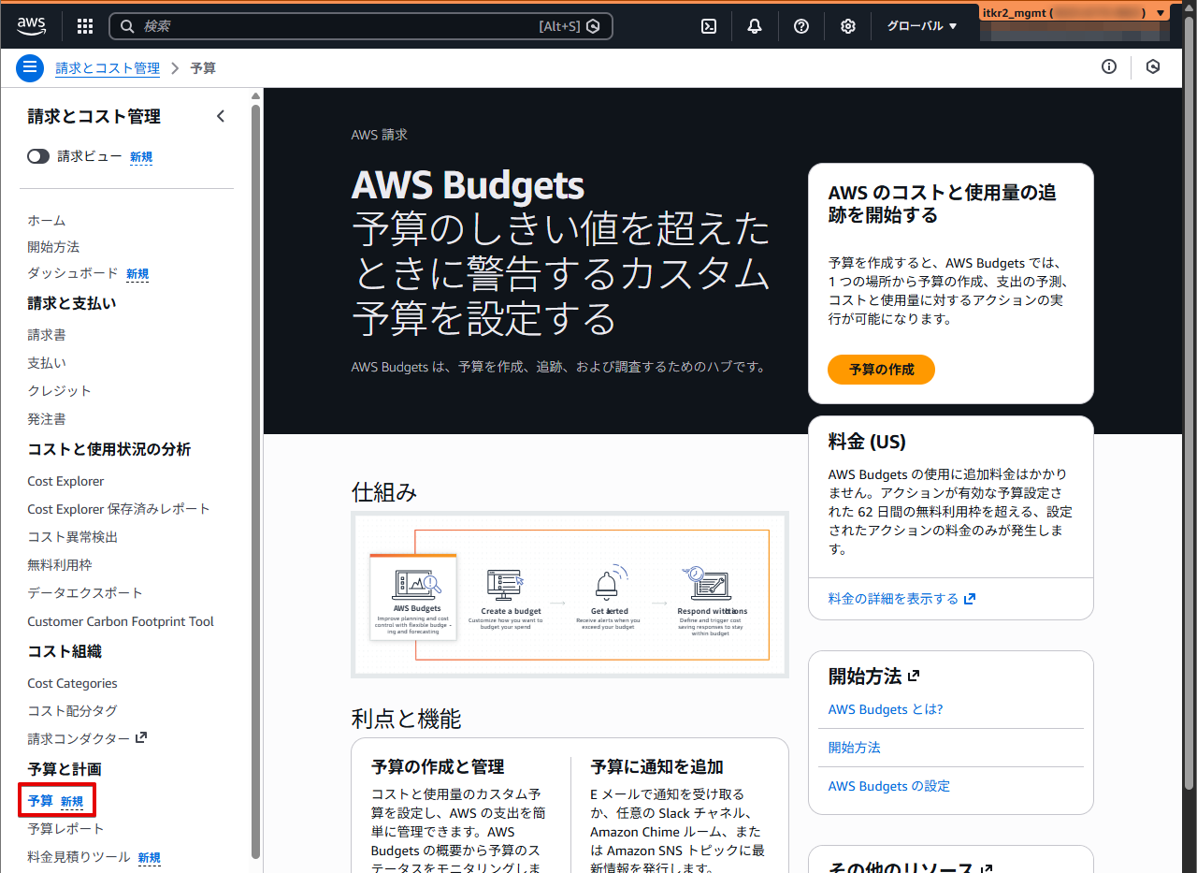Screen dimensions: 1197x873
Task: Collapse the 請求とコスト管理 sidebar
Action: [221, 116]
